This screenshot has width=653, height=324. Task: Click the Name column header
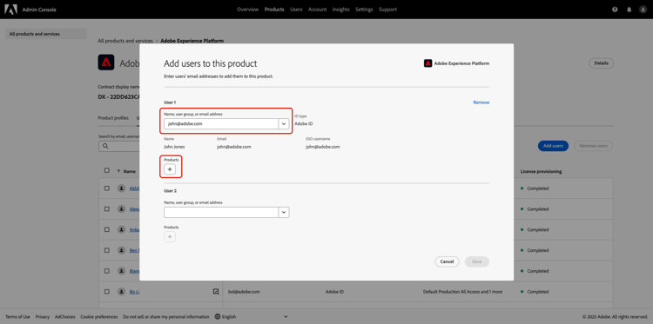click(130, 171)
